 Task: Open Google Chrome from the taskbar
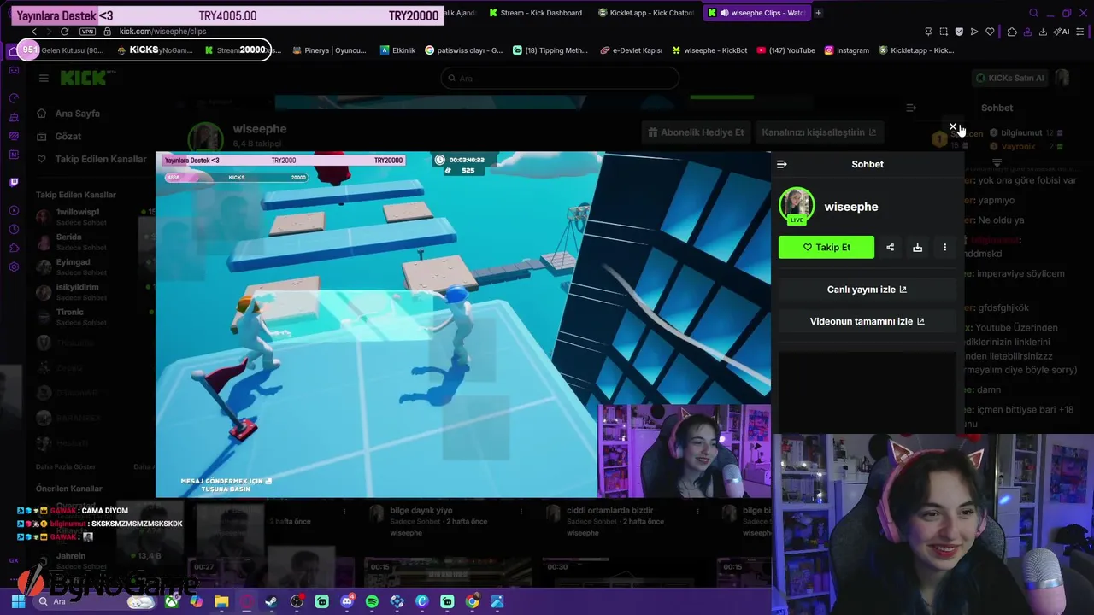coord(472,601)
